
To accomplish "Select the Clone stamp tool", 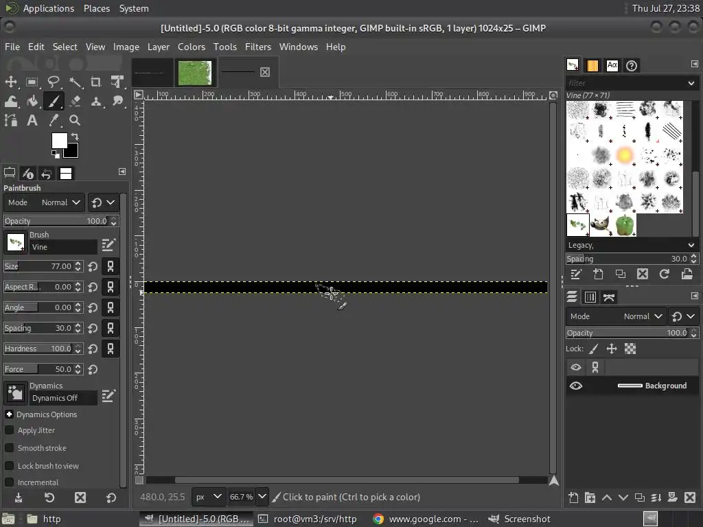I will click(96, 102).
